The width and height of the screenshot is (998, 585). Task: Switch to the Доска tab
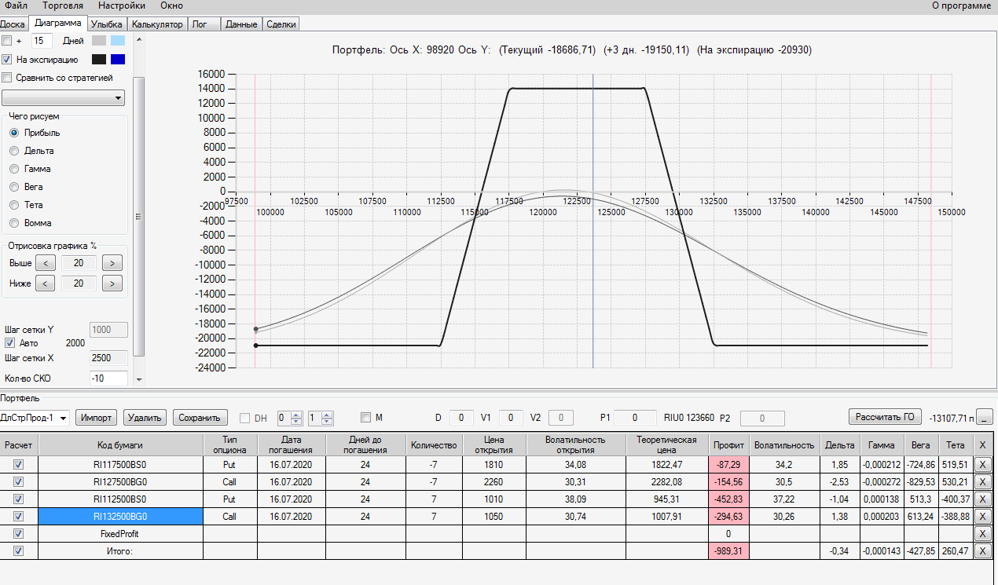13,24
